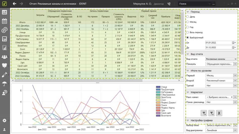Click the 'Затраты' column header
239x134 pixels.
[40, 16]
